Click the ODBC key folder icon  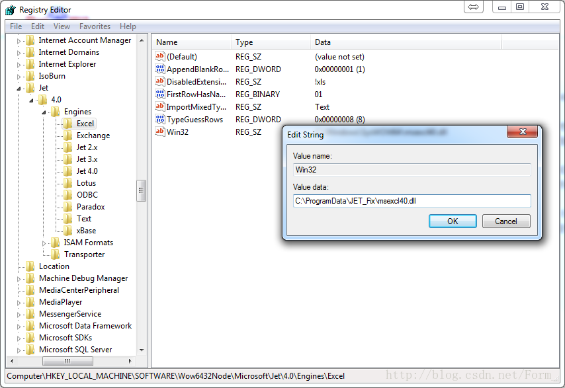click(67, 195)
